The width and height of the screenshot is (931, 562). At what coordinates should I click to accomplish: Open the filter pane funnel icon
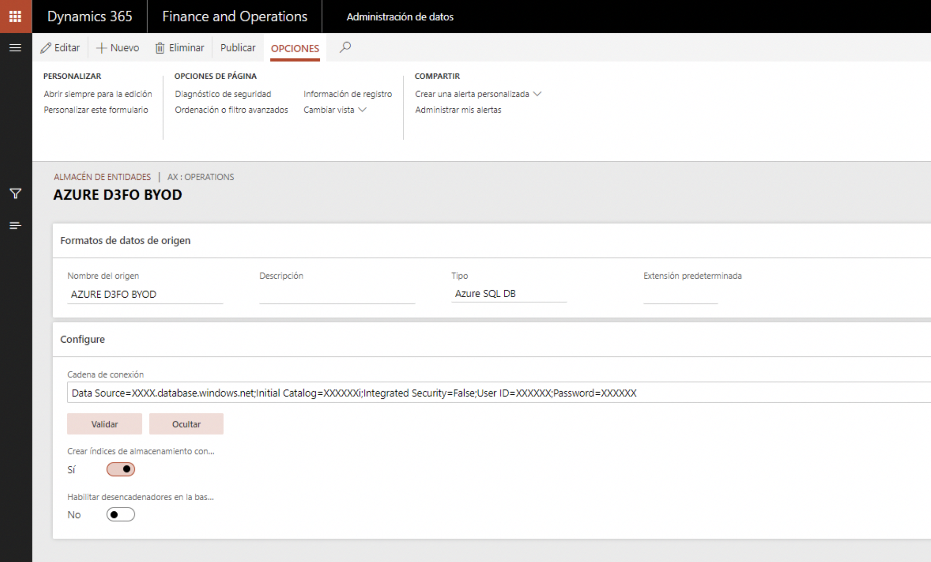[x=15, y=193]
